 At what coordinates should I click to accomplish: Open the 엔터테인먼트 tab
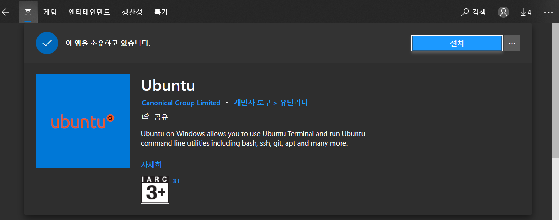coord(89,12)
